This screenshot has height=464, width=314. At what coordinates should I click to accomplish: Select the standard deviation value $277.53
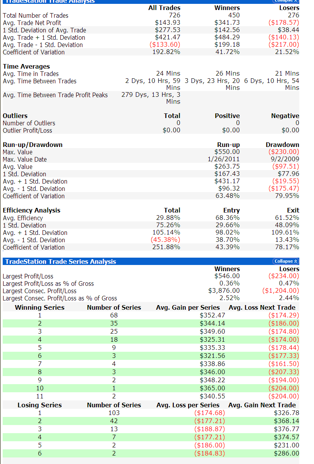tap(168, 30)
